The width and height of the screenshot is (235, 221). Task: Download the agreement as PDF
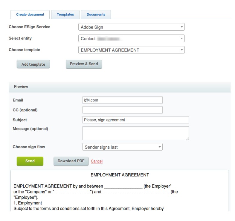pos(71,161)
